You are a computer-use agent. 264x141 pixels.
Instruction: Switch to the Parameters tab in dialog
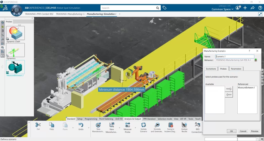236,69
